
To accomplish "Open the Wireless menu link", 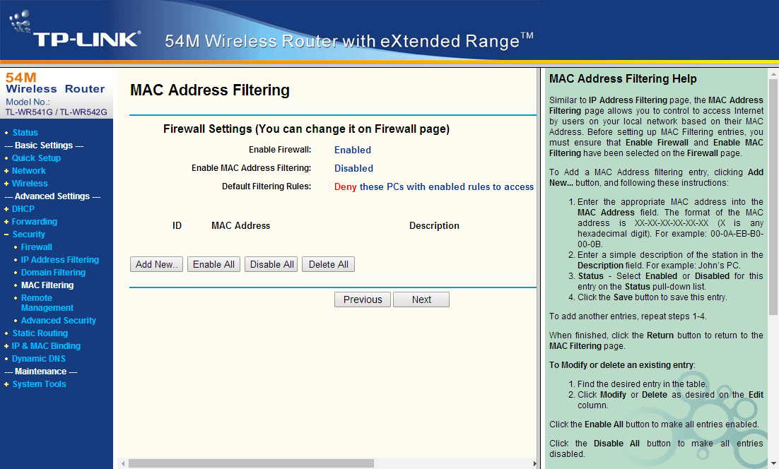I will coord(30,184).
